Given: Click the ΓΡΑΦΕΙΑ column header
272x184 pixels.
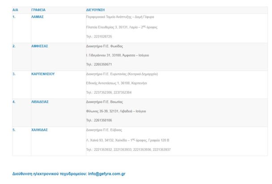Looking at the screenshot, I should coord(38,9).
